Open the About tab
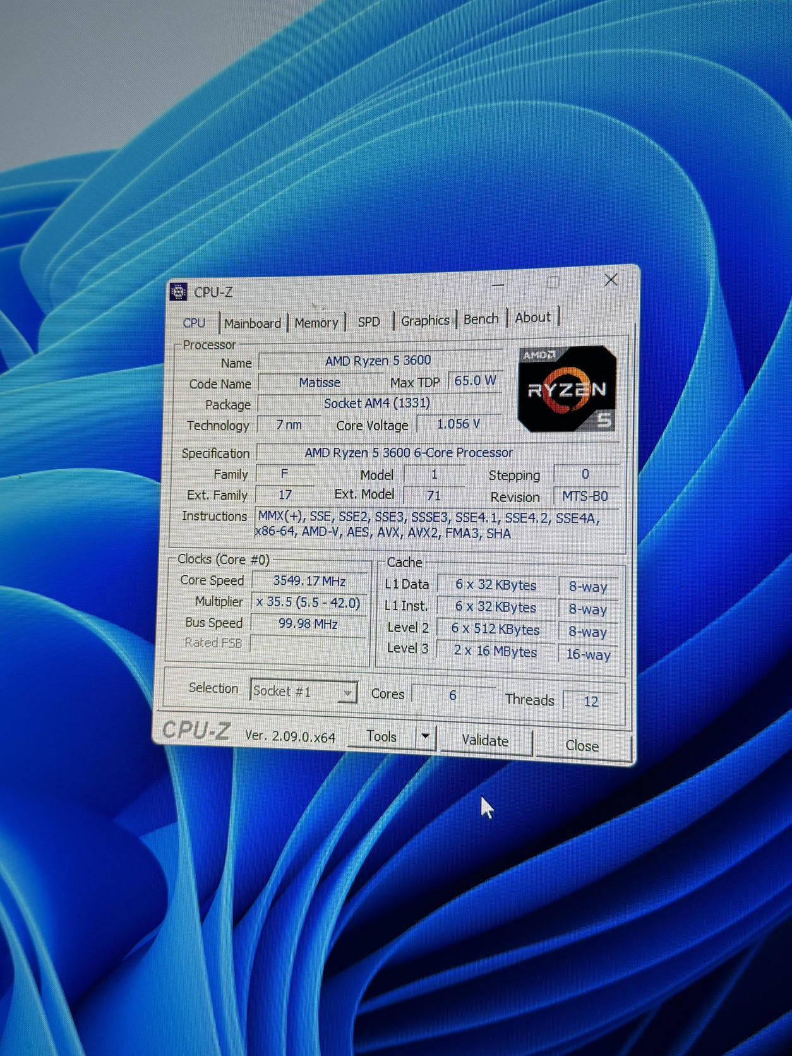Viewport: 792px width, 1056px height. pyautogui.click(x=533, y=318)
